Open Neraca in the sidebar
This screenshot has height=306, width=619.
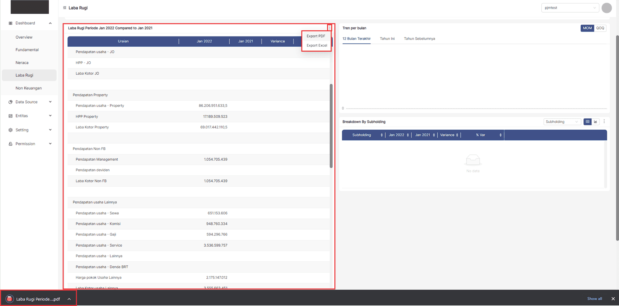tap(22, 62)
